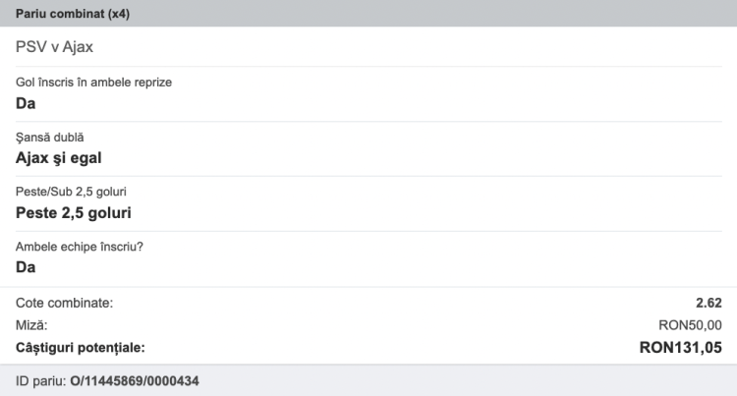Image resolution: width=737 pixels, height=396 pixels.
Task: Click the potential winnings RON131,05
Action: [680, 347]
